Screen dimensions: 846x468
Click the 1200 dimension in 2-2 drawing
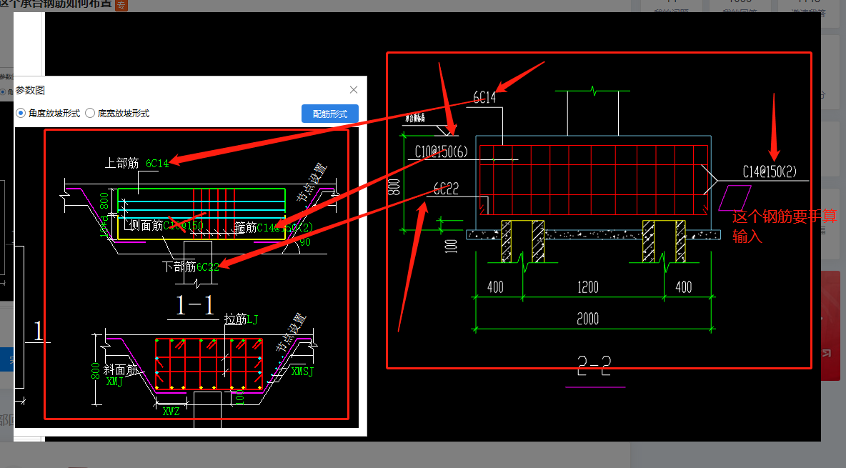pyautogui.click(x=588, y=287)
